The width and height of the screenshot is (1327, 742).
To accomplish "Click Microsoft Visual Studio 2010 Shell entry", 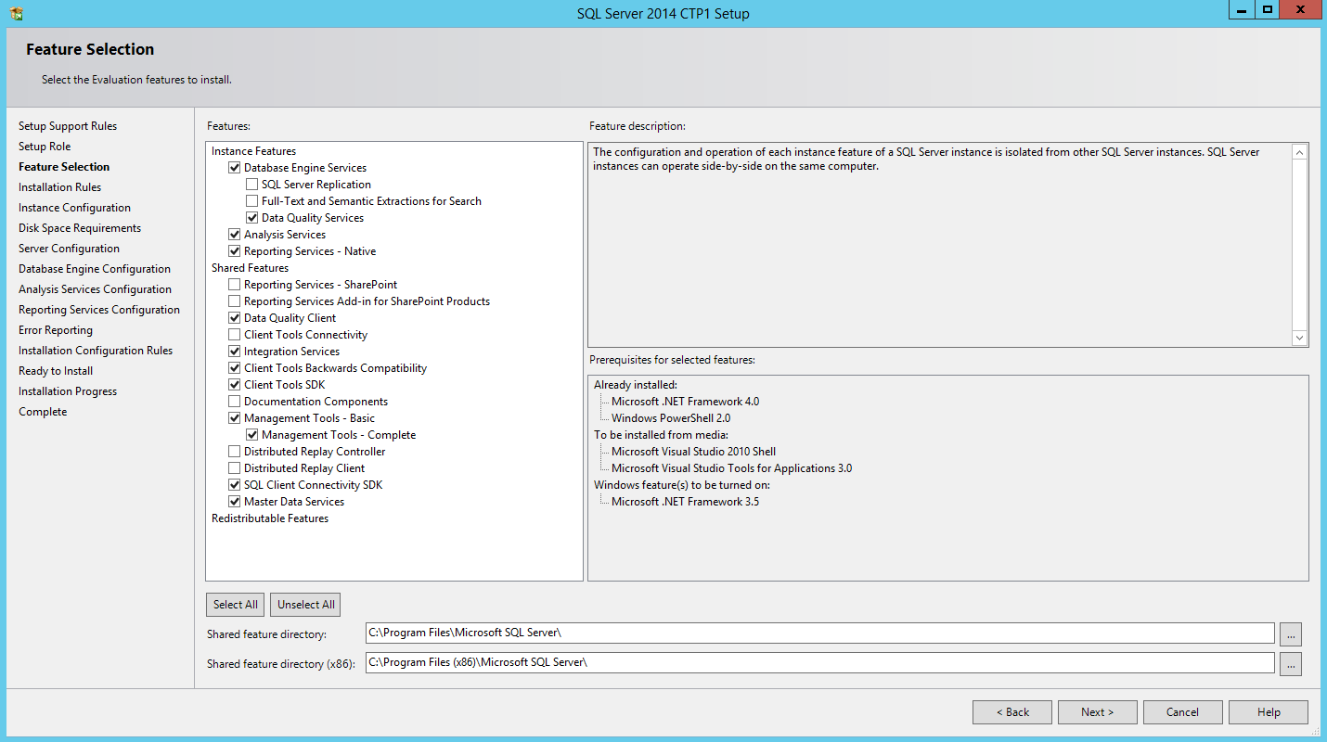I will point(693,452).
